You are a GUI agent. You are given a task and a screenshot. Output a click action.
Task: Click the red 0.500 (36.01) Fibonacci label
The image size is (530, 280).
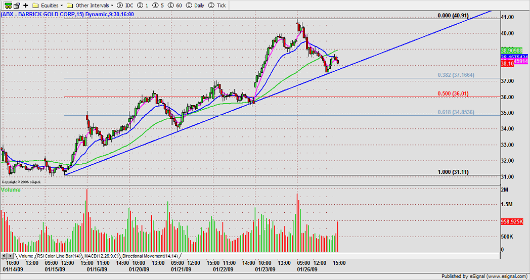pos(453,94)
